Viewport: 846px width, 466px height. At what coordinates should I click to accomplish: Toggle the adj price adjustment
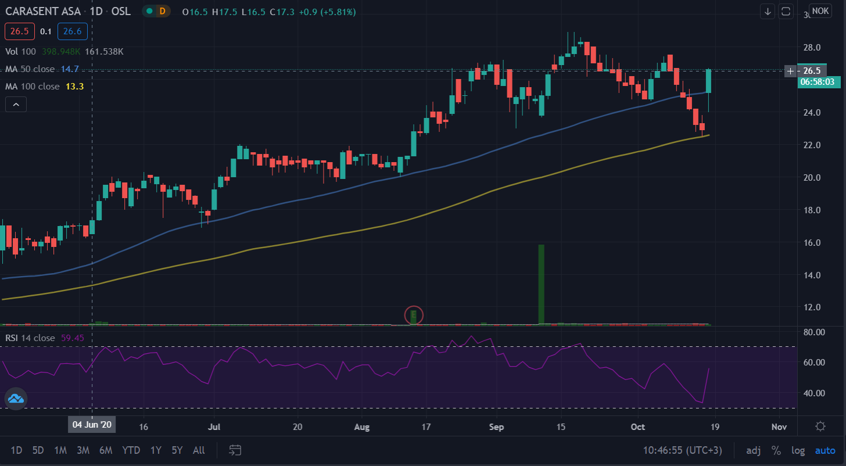(753, 450)
